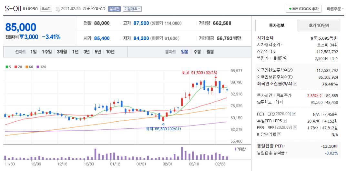This screenshot has height=171, width=347.
Task: Click the blue down-triangle beside 전일대비 3,000
Action: click(22, 37)
